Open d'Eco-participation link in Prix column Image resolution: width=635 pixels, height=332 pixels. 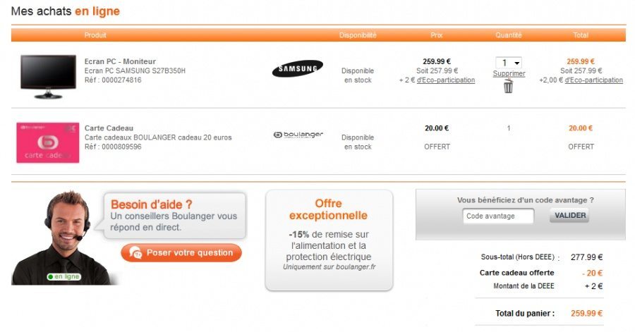point(446,80)
